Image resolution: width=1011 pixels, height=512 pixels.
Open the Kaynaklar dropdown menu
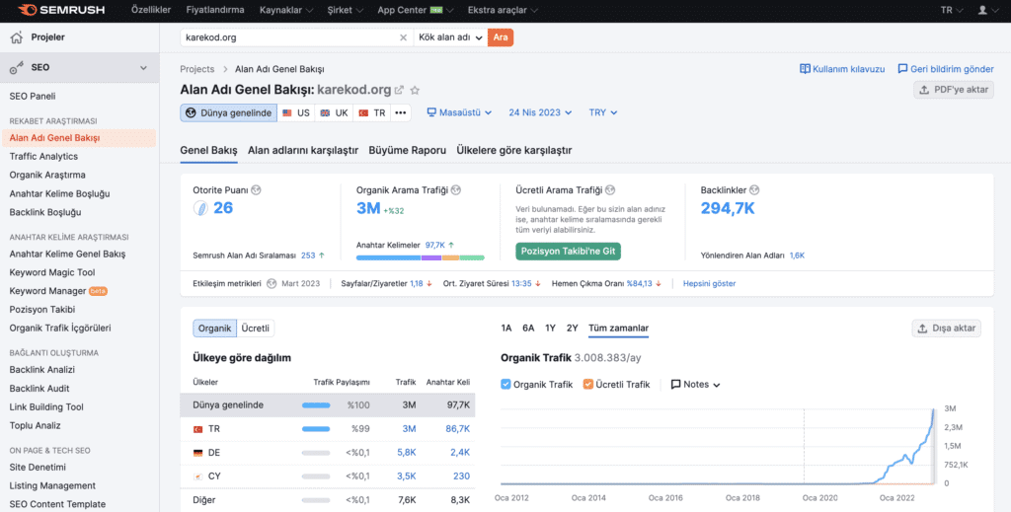tap(286, 10)
